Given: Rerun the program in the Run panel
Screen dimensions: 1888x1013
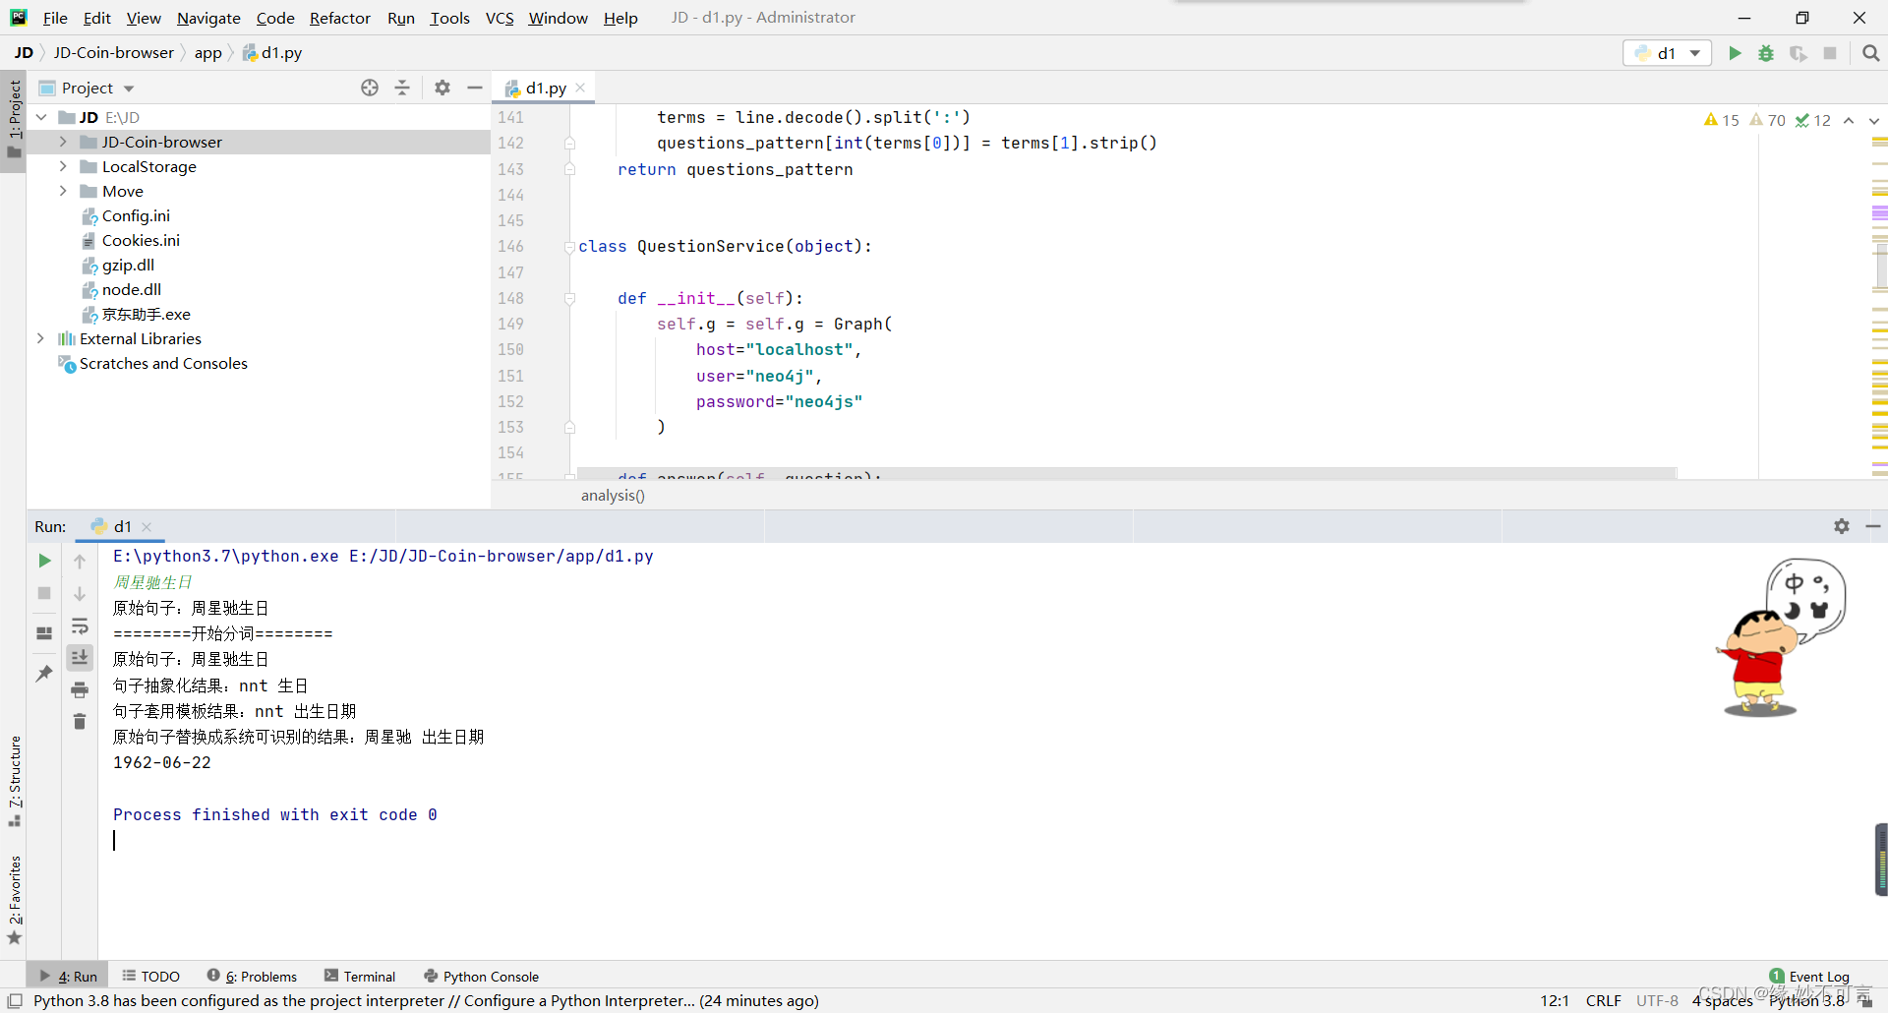Looking at the screenshot, I should 43,561.
